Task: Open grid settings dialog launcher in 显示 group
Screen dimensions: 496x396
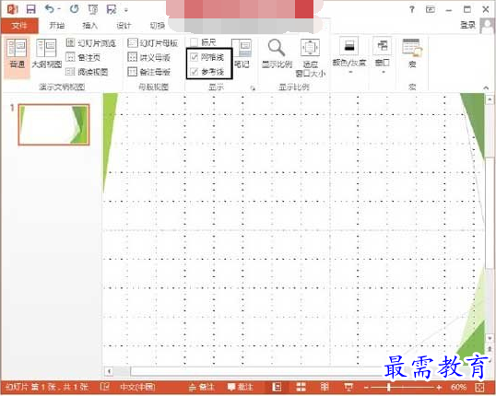Action: (x=253, y=88)
